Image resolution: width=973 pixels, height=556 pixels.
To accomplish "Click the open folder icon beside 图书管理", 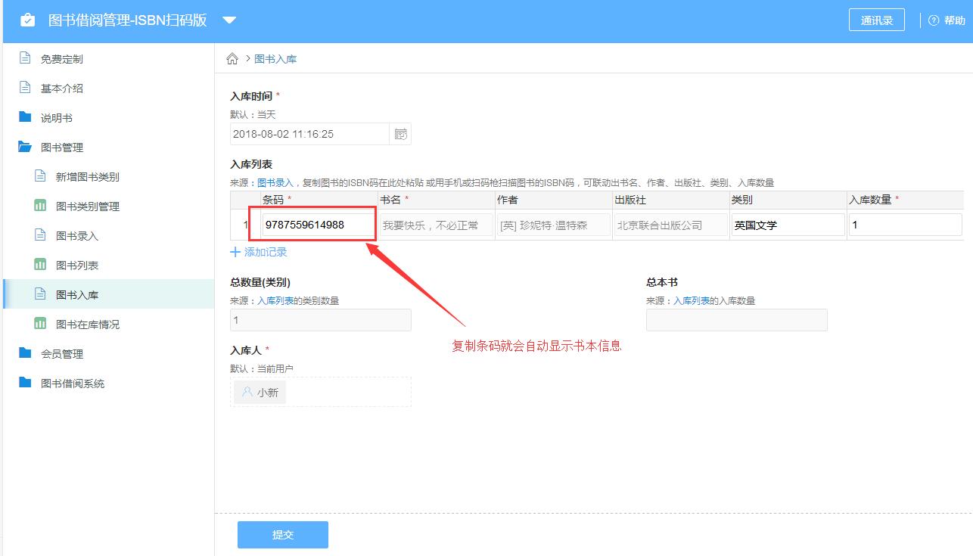I will point(25,147).
